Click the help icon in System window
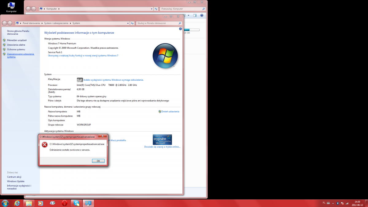368x207 pixels. click(180, 29)
